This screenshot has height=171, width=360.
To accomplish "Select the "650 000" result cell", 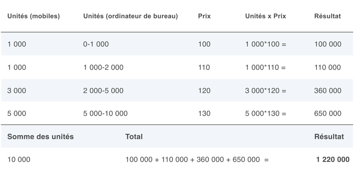I will click(x=328, y=114).
